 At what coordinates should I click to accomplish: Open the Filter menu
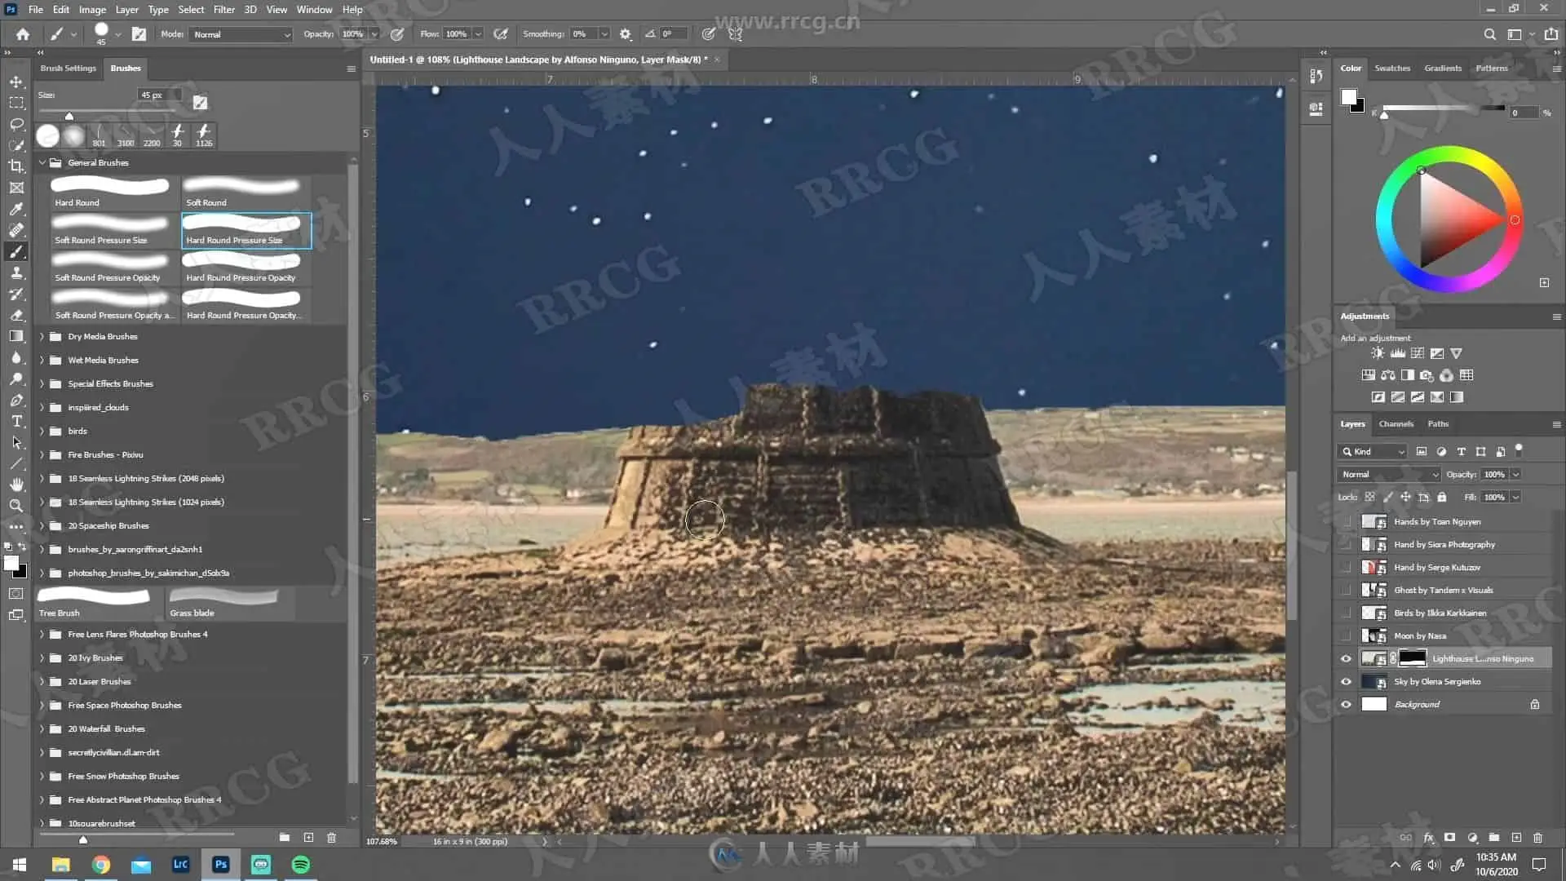tap(223, 10)
